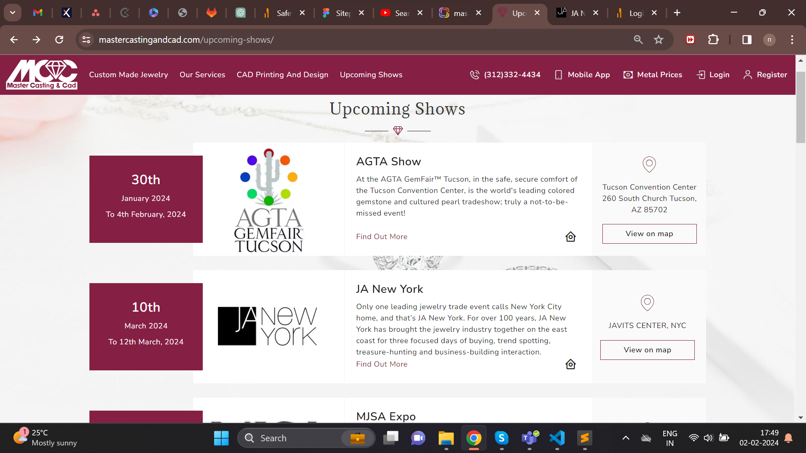This screenshot has width=806, height=453.
Task: Click the Register link
Action: [765, 75]
